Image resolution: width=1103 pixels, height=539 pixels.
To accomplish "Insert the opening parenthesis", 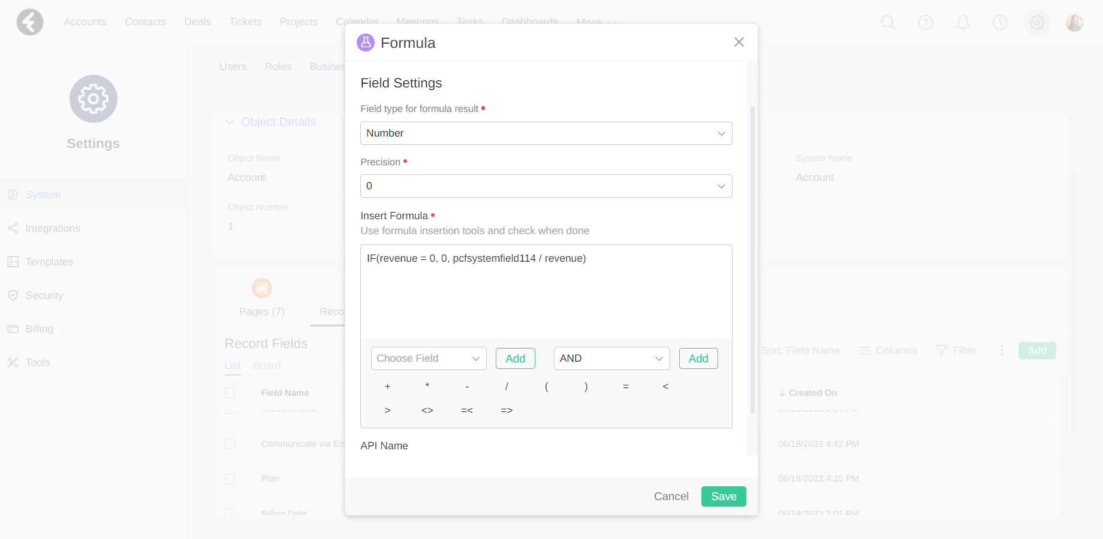I will tap(547, 386).
